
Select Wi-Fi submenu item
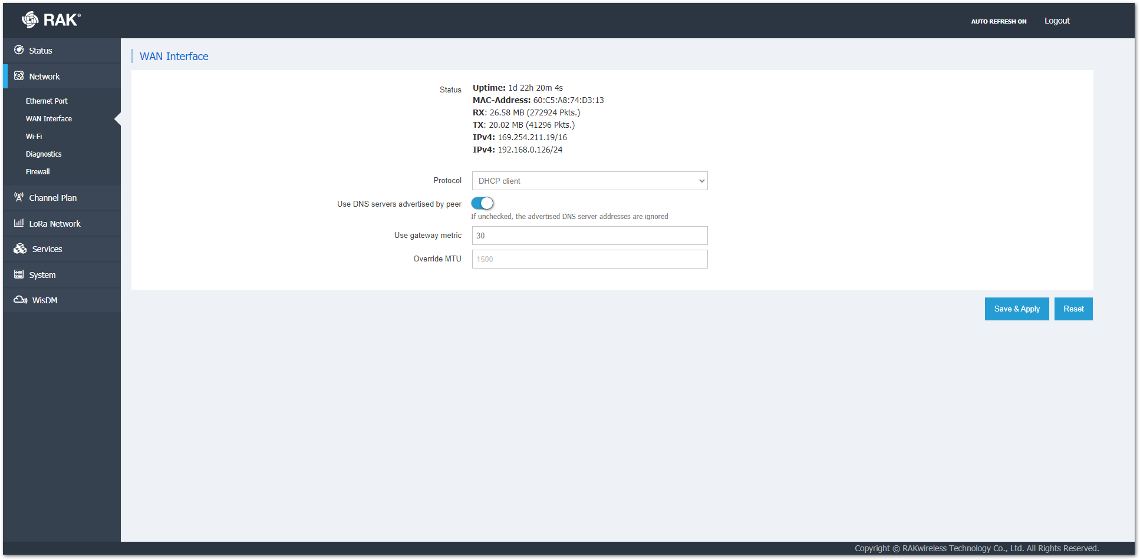[34, 137]
